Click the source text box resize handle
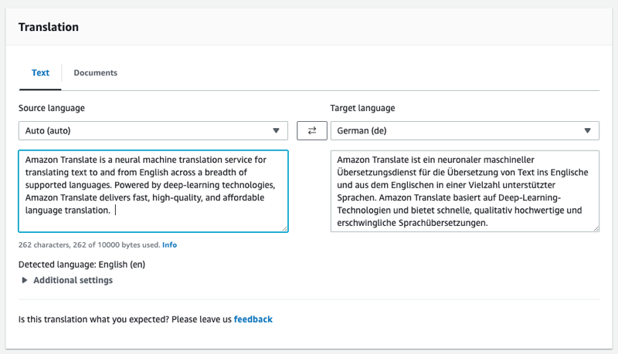Image resolution: width=618 pixels, height=354 pixels. pos(284,228)
